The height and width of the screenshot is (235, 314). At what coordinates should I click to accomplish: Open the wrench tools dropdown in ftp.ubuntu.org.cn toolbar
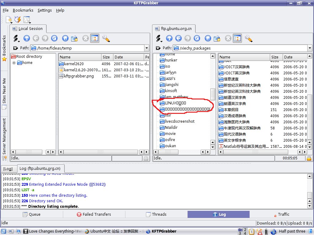[x=249, y=38]
